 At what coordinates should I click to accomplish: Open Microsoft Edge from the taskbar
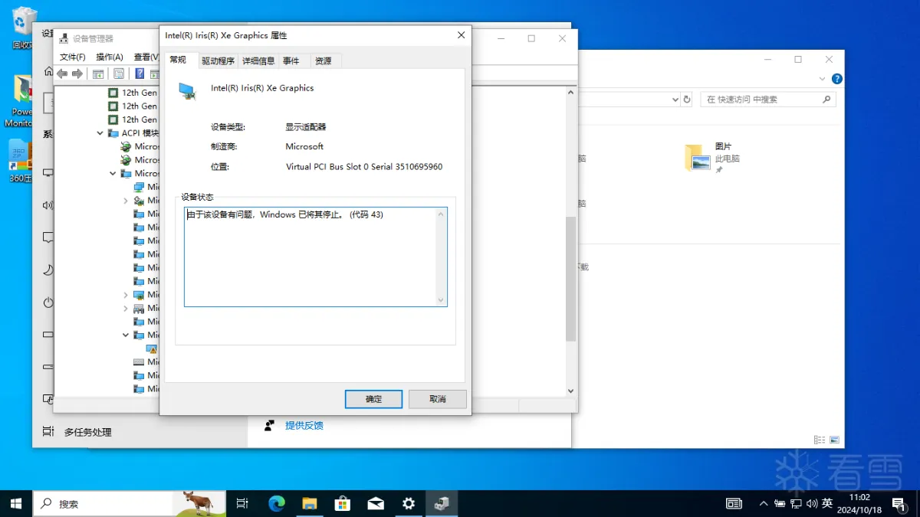[x=277, y=503]
